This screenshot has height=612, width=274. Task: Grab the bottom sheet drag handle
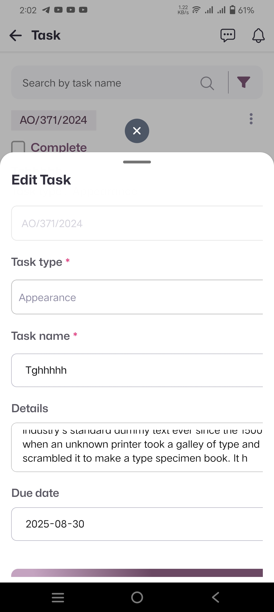tap(137, 162)
